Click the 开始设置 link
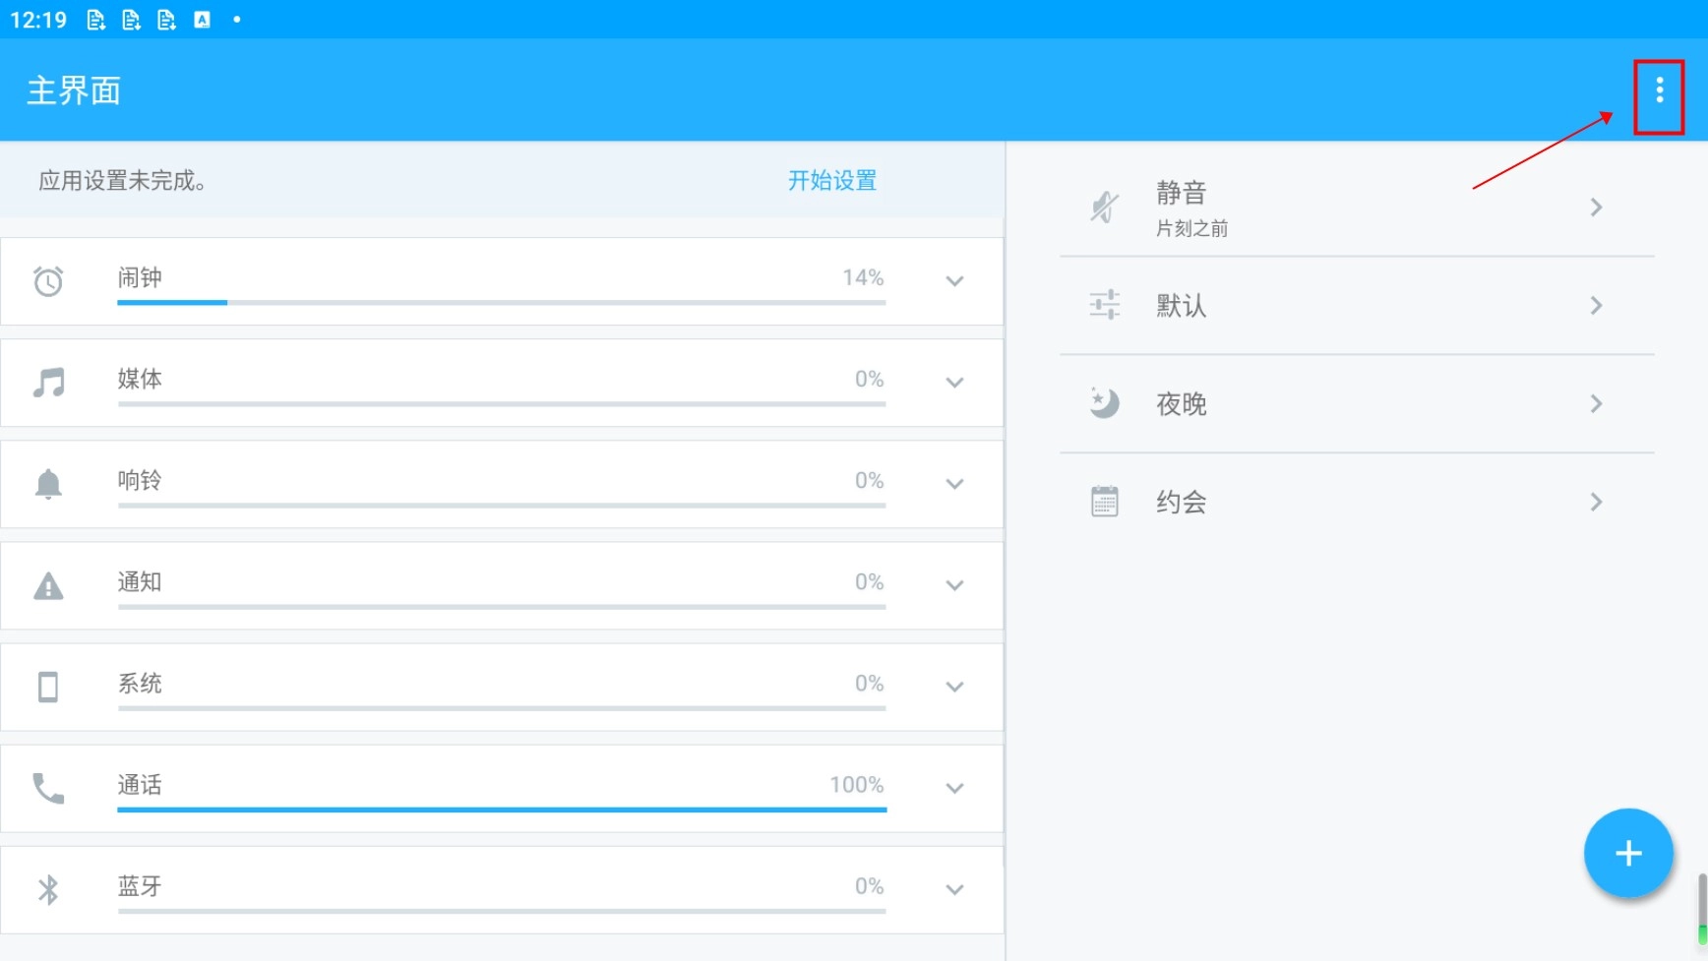 [831, 181]
